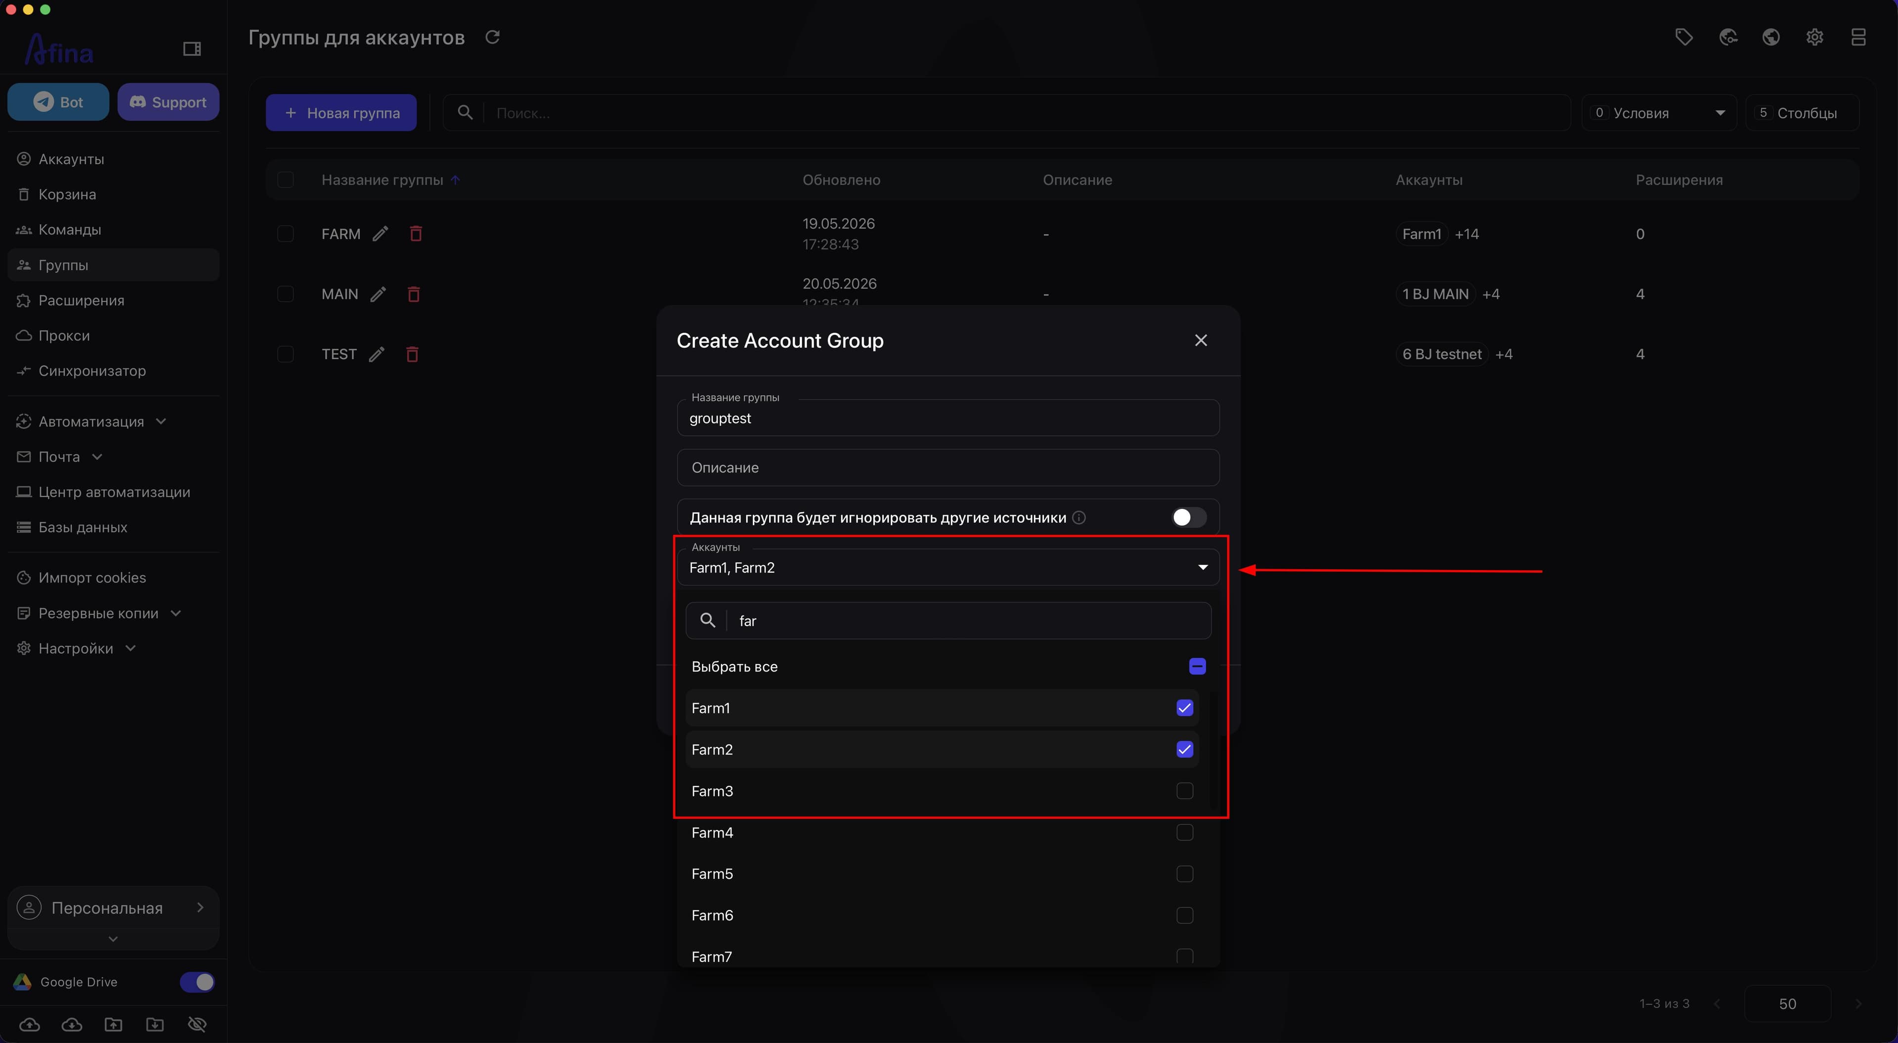The height and width of the screenshot is (1043, 1898).
Task: Delete the MAIN group
Action: 413,294
